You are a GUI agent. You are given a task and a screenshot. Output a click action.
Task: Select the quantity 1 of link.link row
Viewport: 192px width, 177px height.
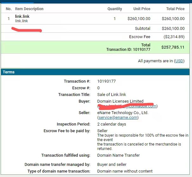tap(115, 19)
